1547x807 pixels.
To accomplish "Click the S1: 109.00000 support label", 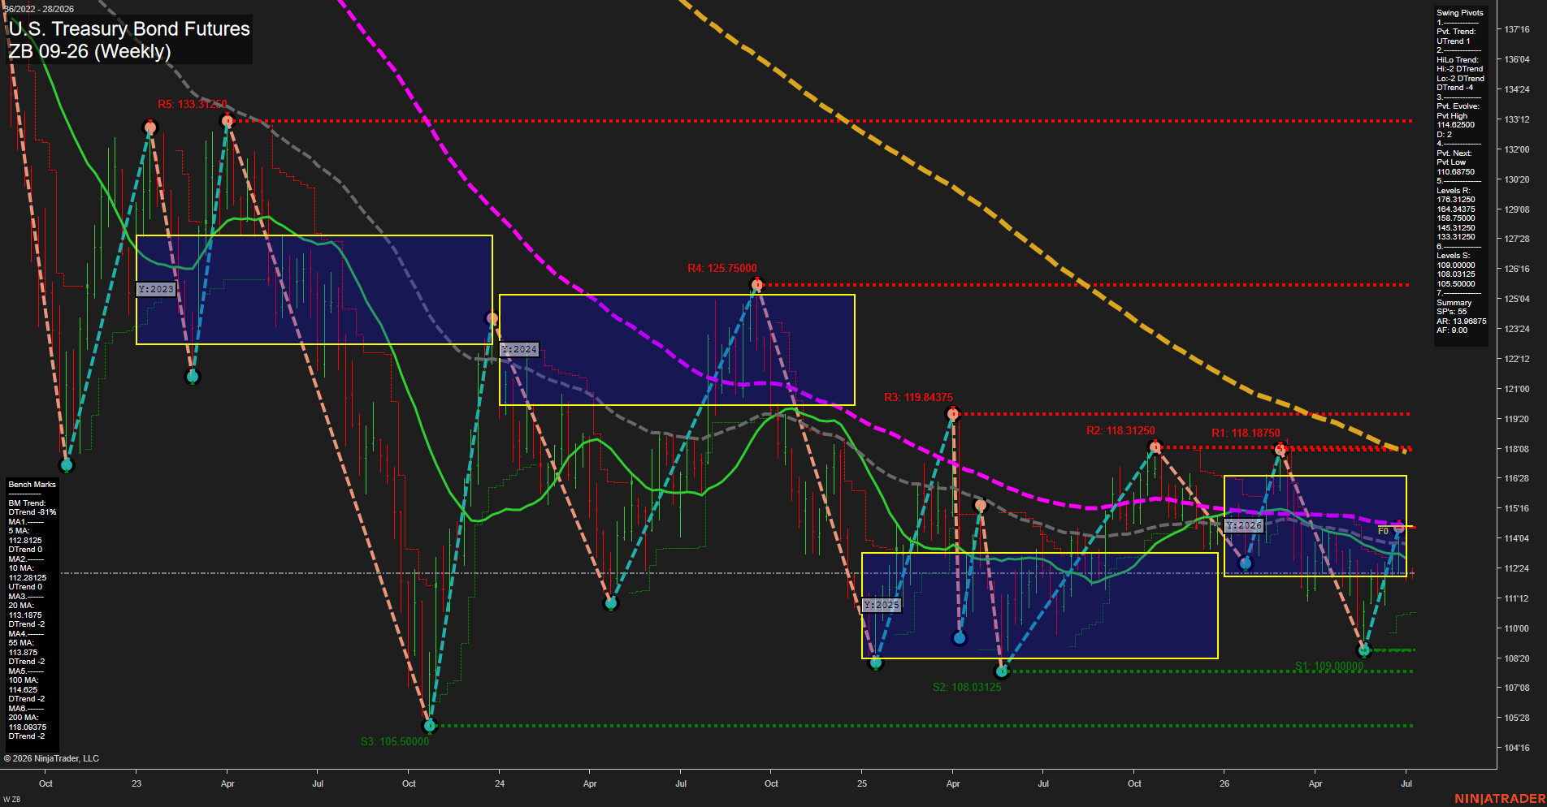I will click(1329, 667).
